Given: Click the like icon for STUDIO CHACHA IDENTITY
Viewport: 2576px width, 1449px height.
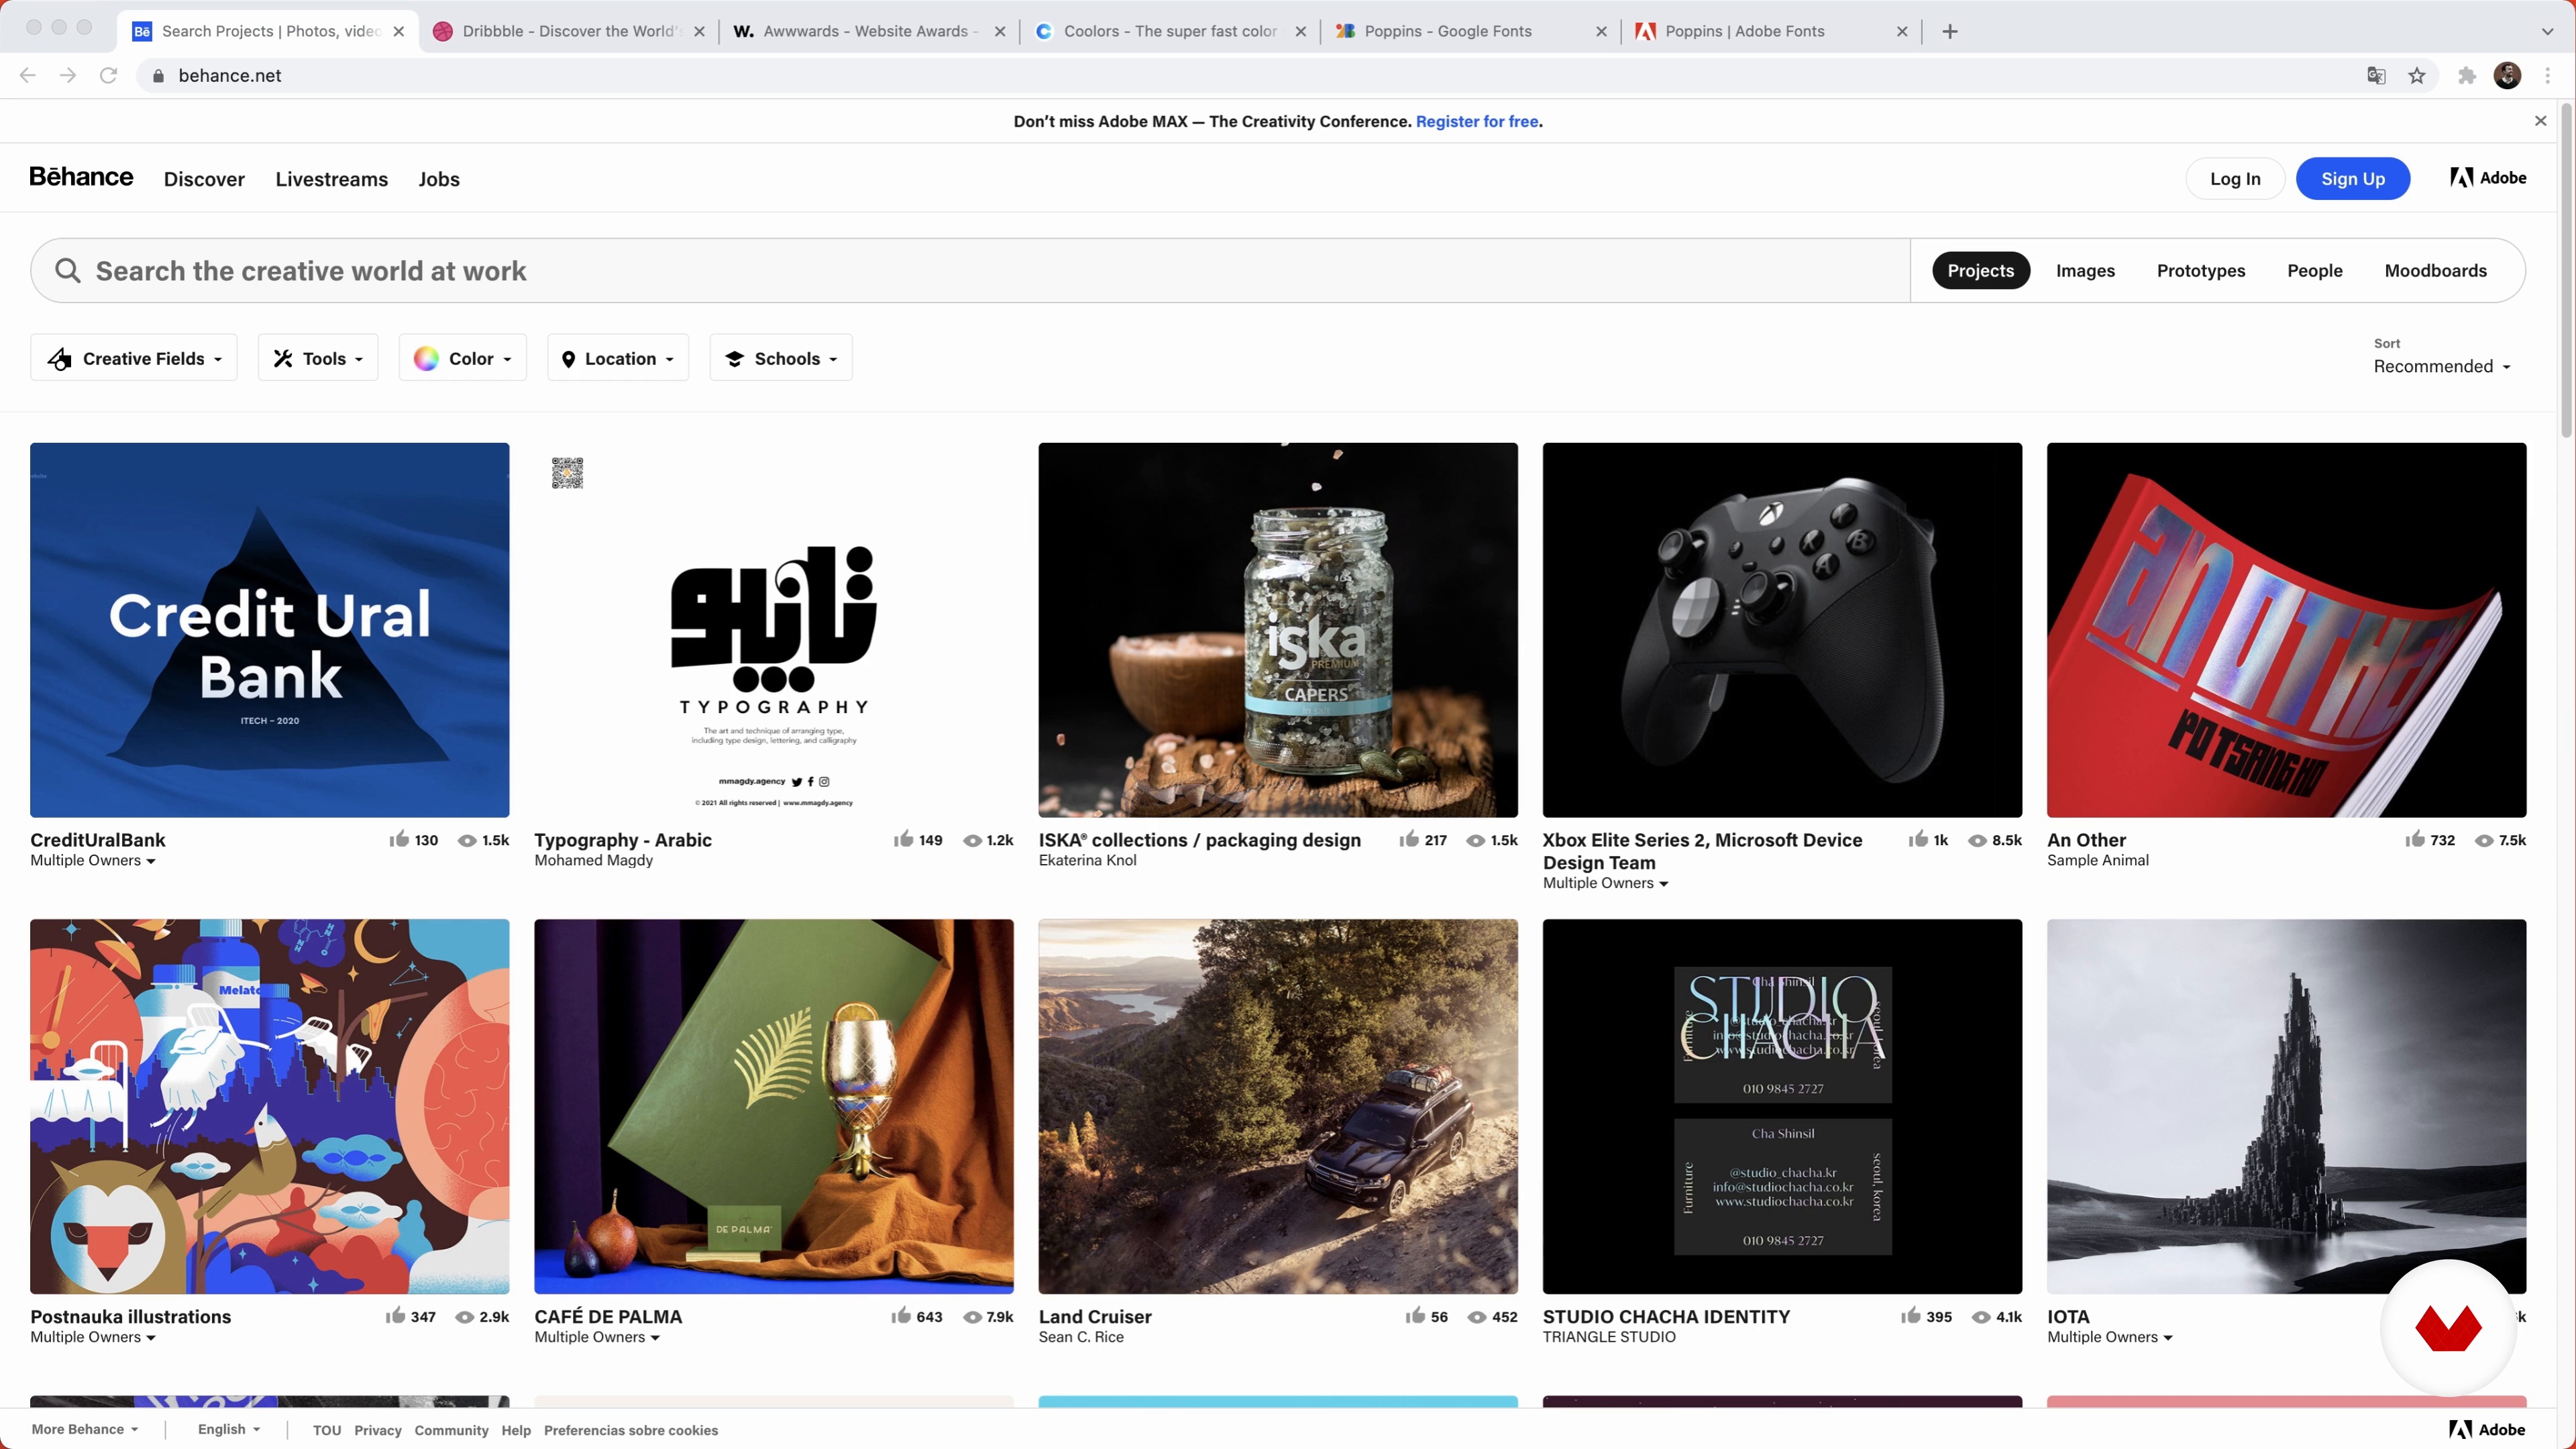Looking at the screenshot, I should pos(1911,1316).
